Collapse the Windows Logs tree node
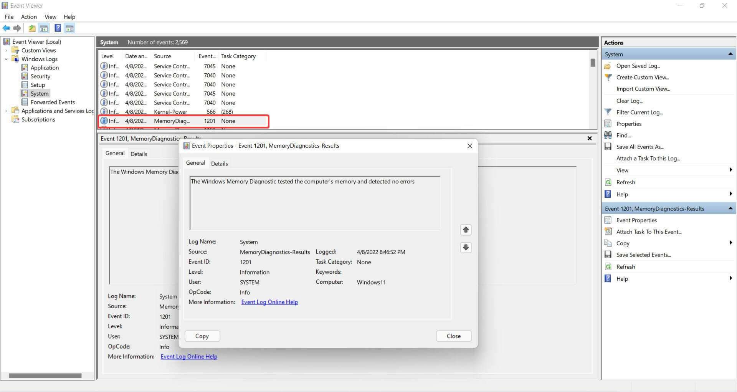The width and height of the screenshot is (737, 392). 6,59
